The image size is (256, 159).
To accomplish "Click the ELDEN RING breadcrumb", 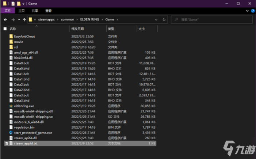I will click(x=89, y=20).
